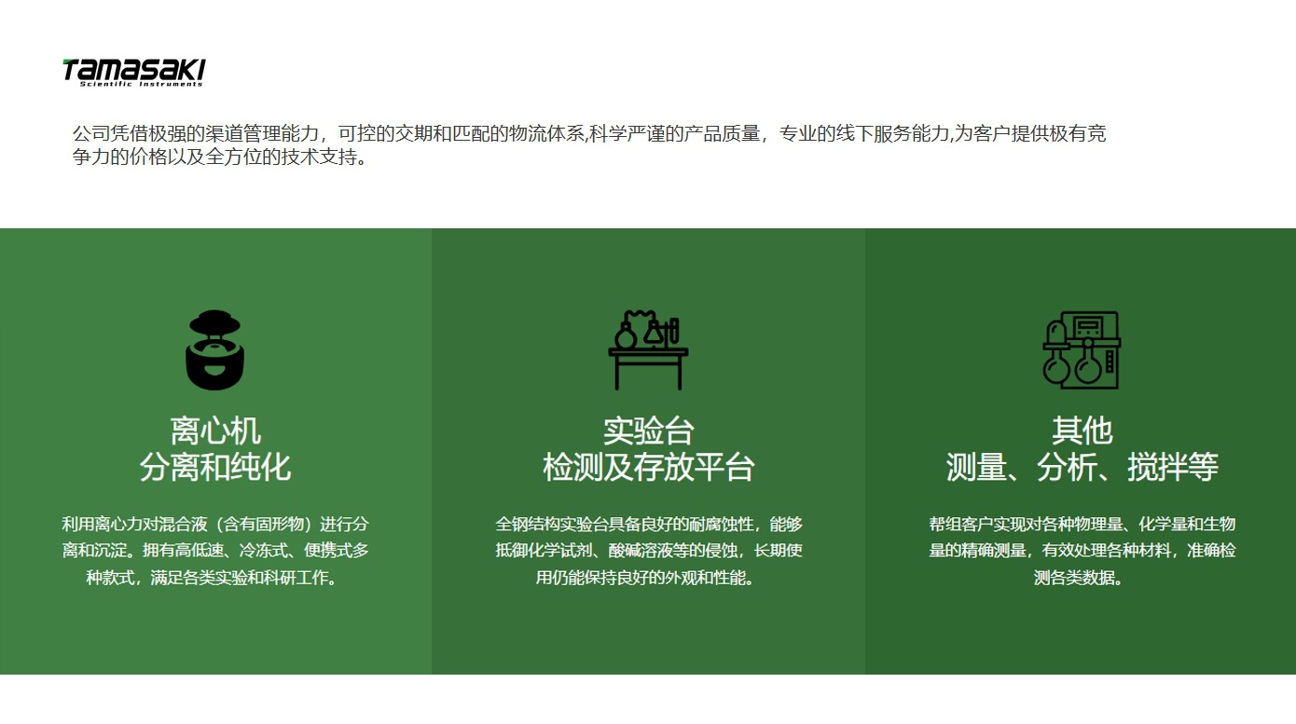Select the lab bench icon above 实验台
The width and height of the screenshot is (1296, 724).
(x=647, y=349)
